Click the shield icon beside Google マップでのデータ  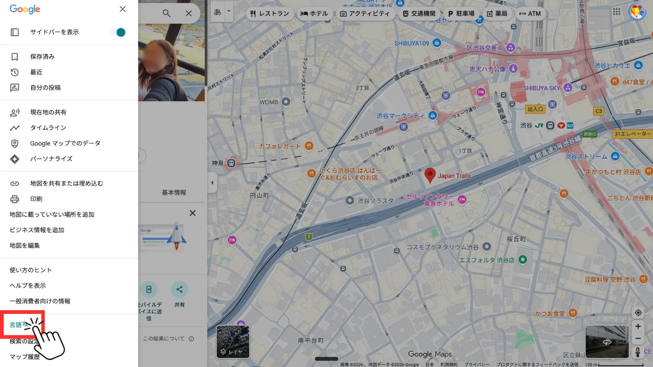pyautogui.click(x=14, y=143)
